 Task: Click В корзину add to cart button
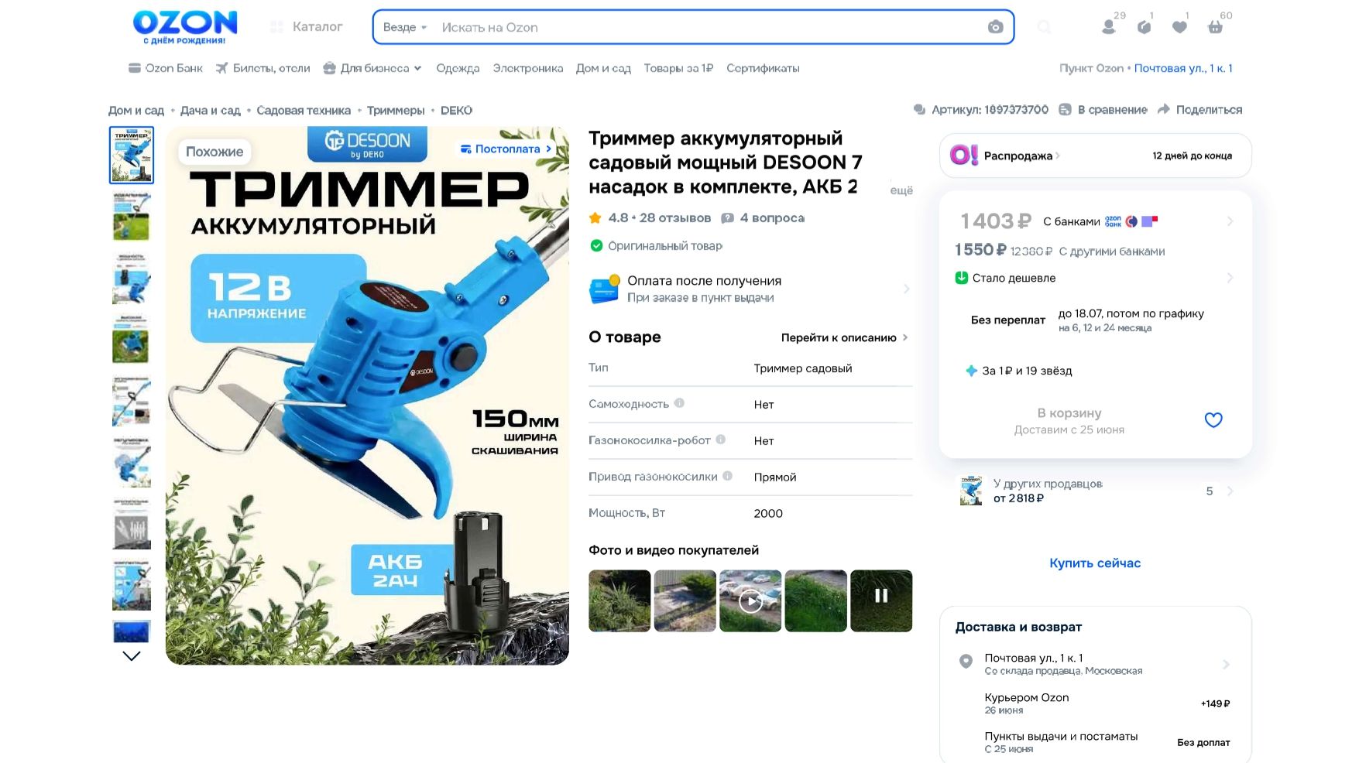tap(1069, 421)
